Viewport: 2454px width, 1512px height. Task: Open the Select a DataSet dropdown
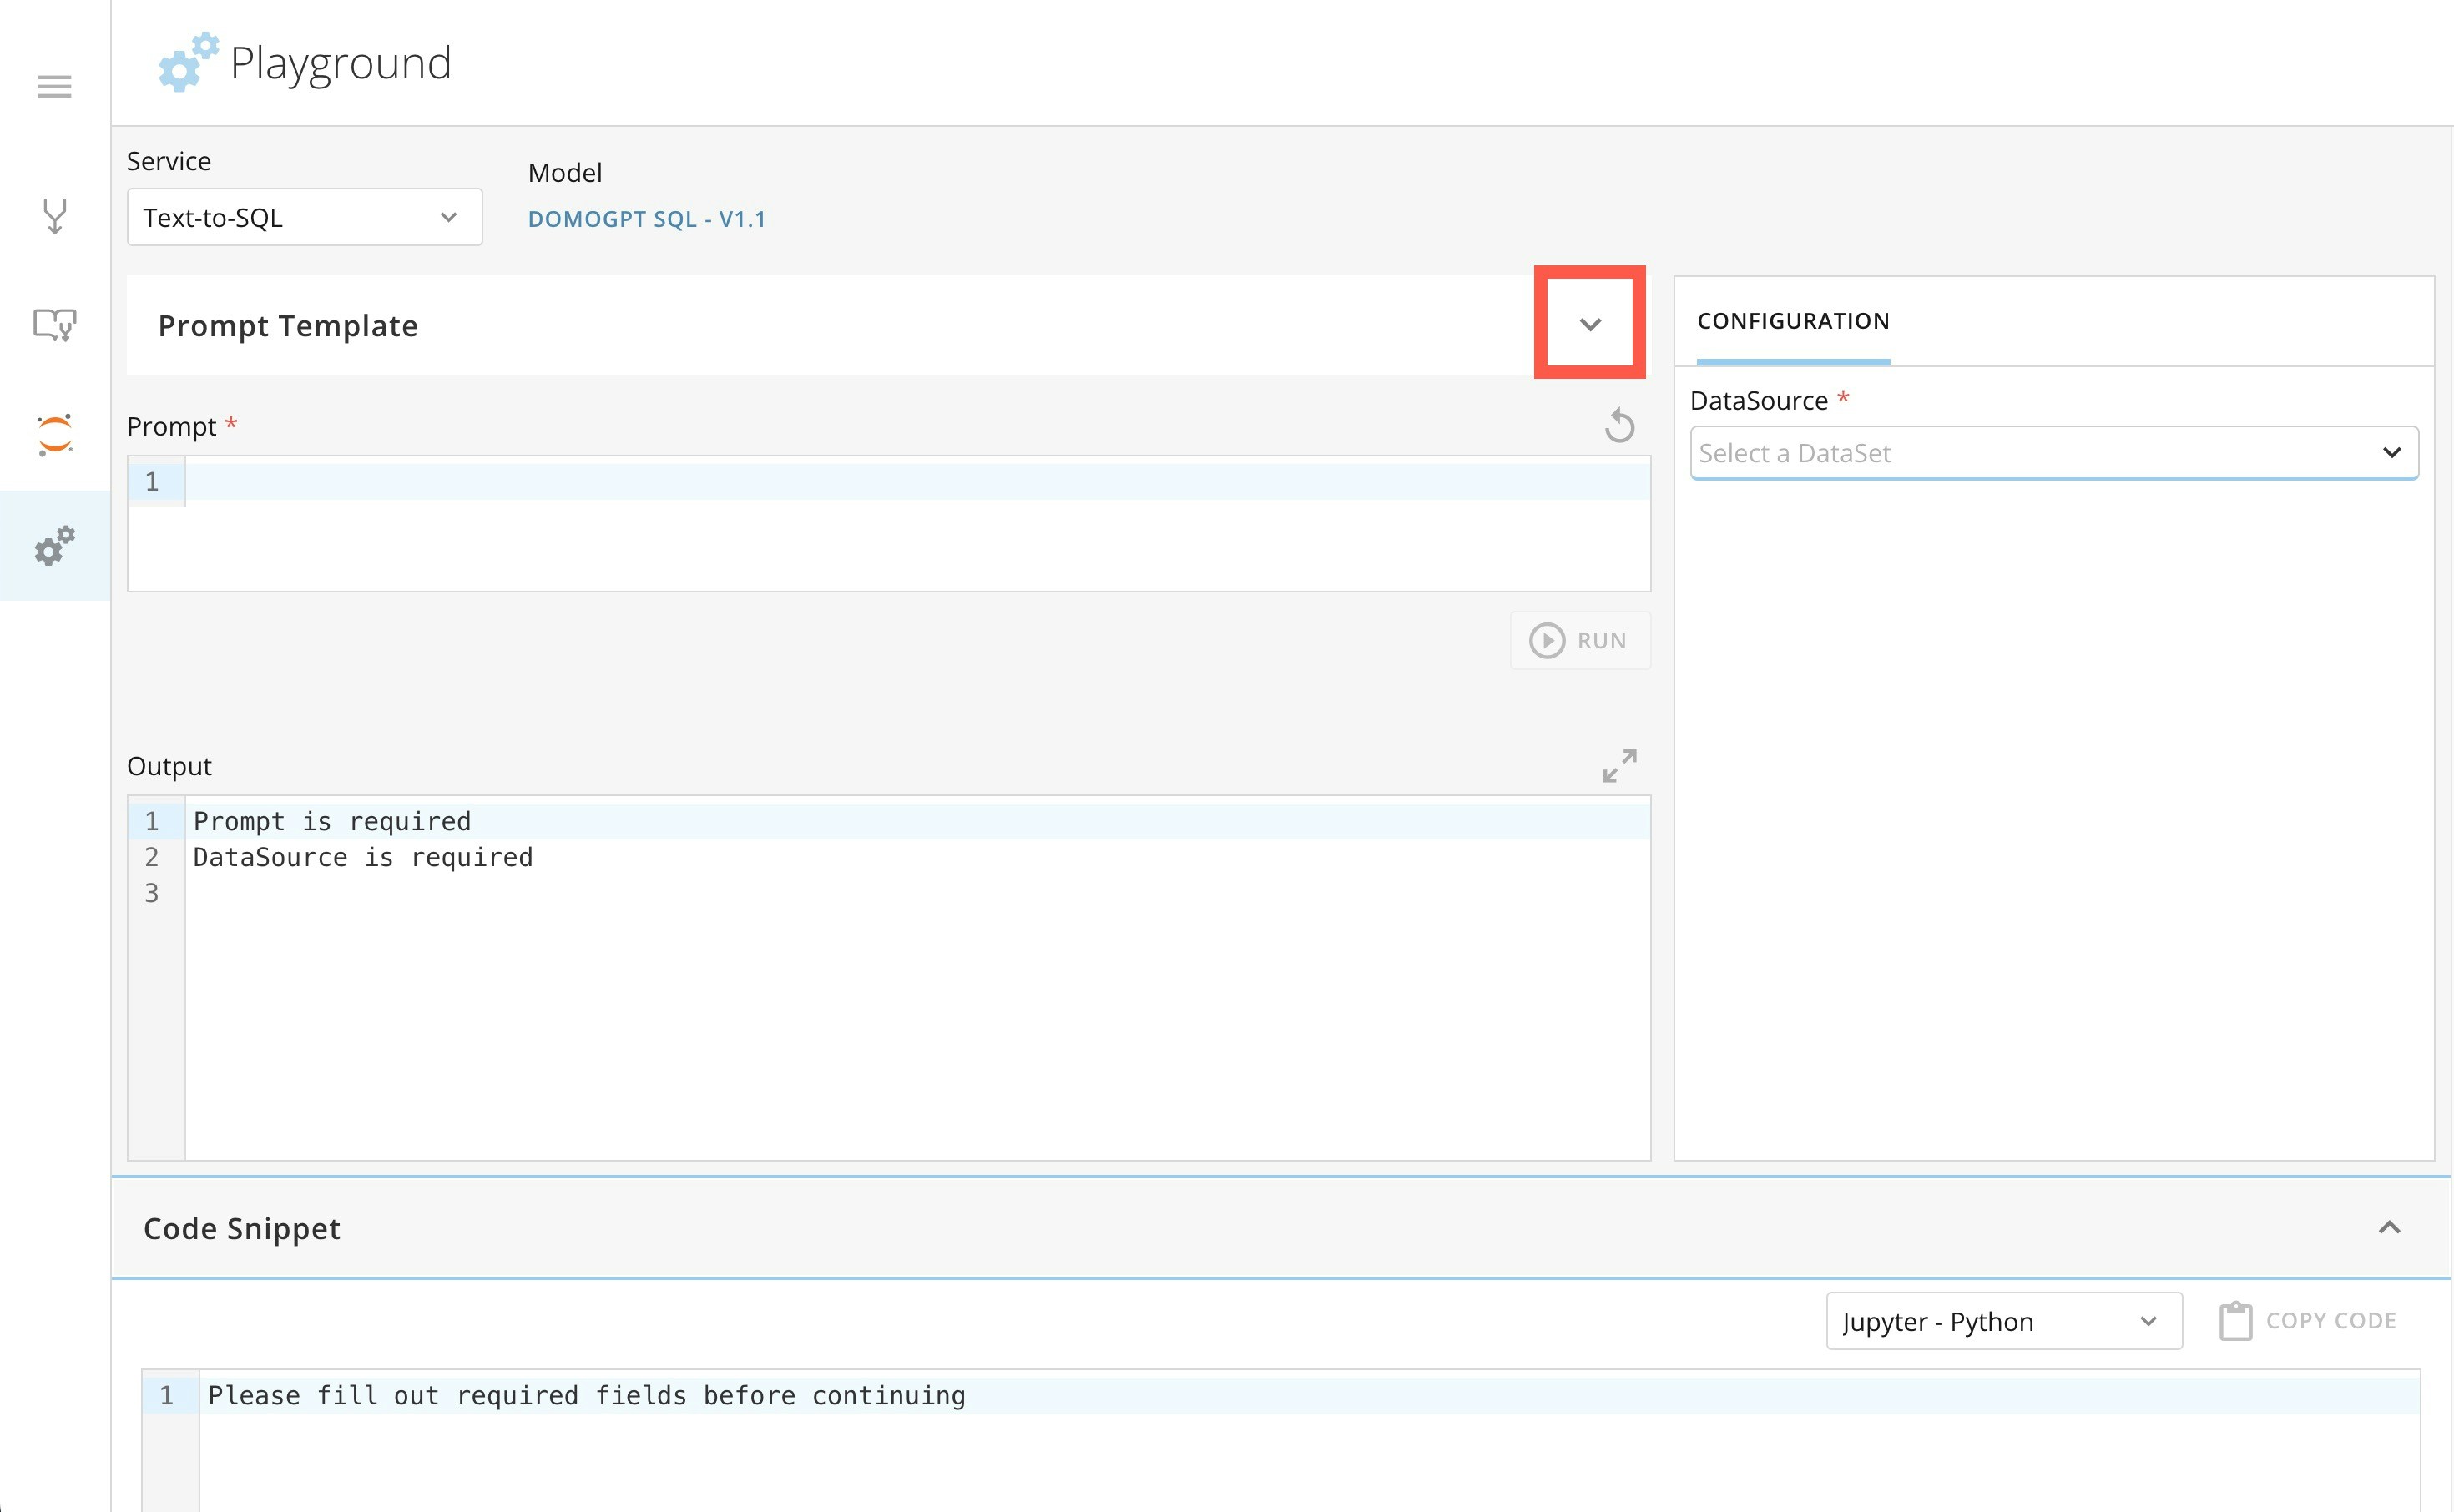(2053, 453)
